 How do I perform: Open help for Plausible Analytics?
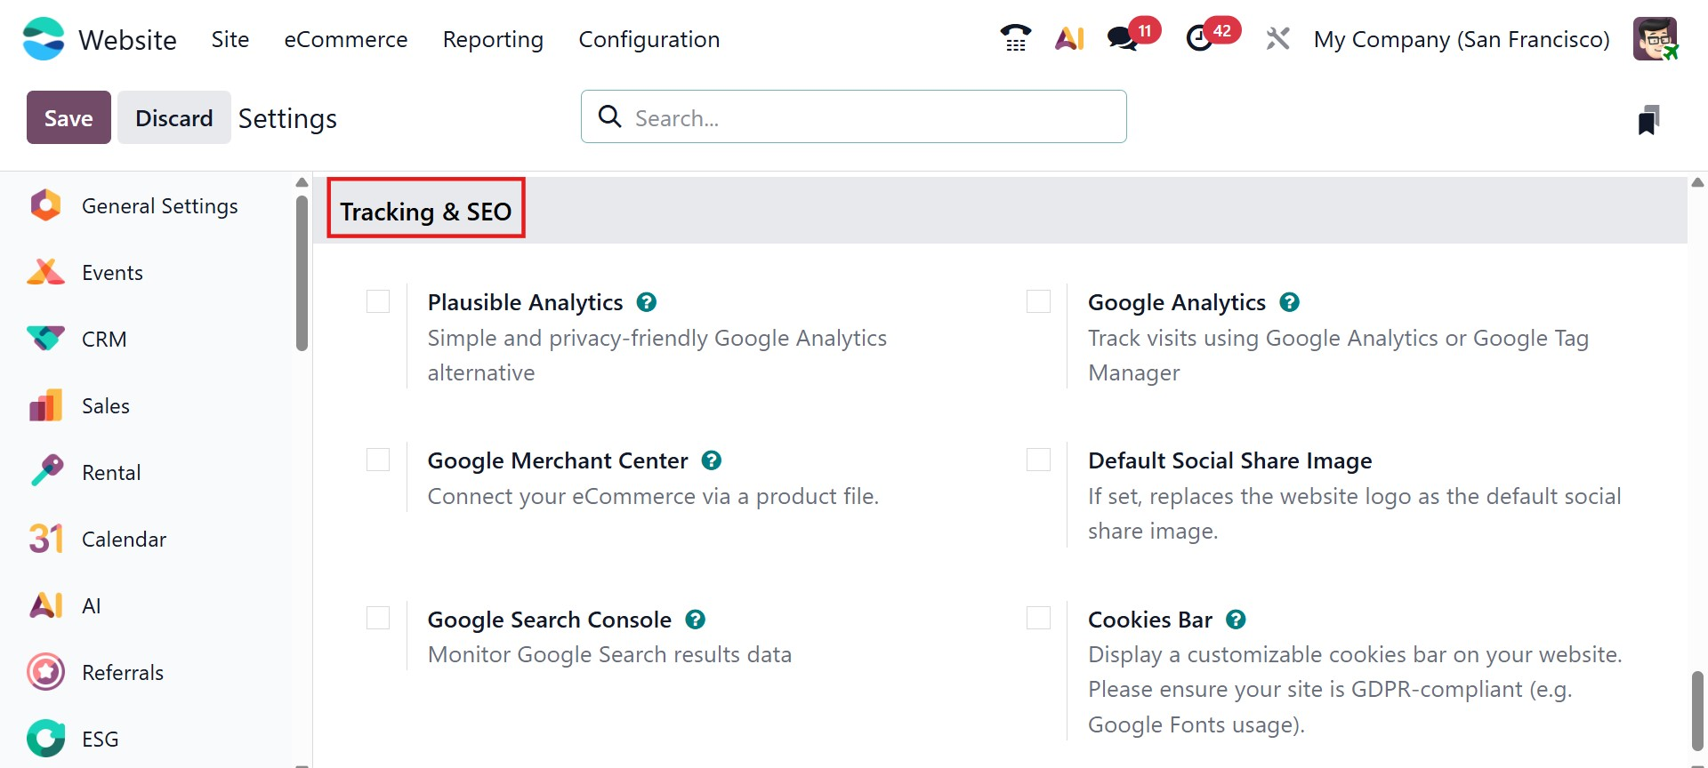647,302
